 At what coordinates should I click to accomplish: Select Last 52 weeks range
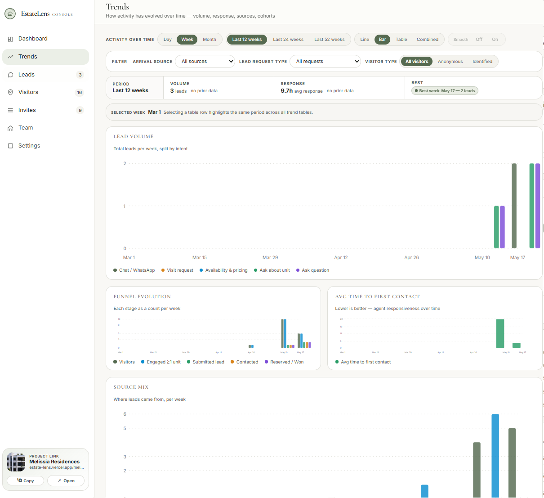tap(330, 40)
